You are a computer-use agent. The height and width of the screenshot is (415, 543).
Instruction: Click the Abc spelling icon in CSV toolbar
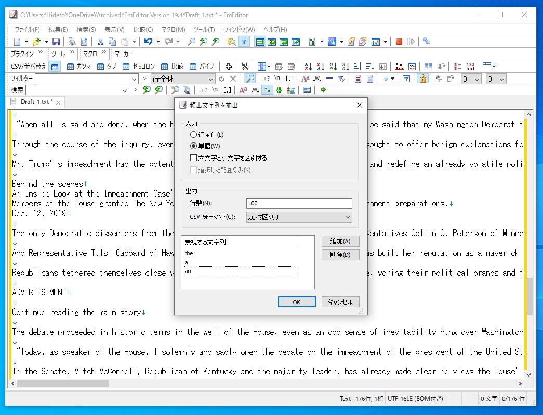pos(399,67)
